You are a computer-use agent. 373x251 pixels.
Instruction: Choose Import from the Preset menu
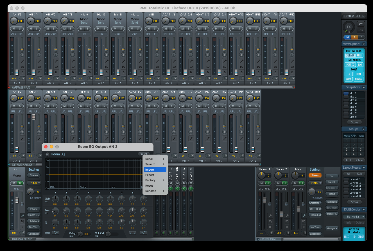click(x=155, y=169)
